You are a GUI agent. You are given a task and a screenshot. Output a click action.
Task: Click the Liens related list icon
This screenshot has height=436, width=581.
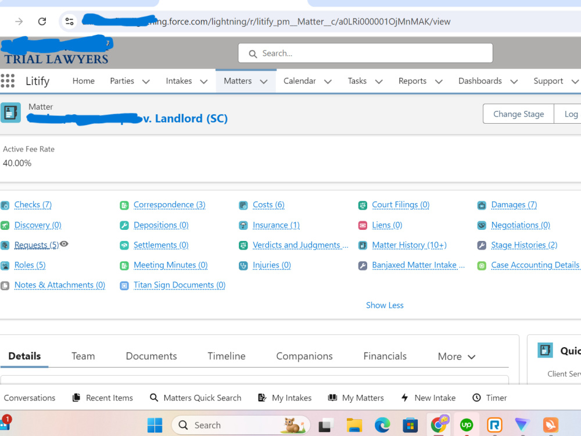(363, 225)
